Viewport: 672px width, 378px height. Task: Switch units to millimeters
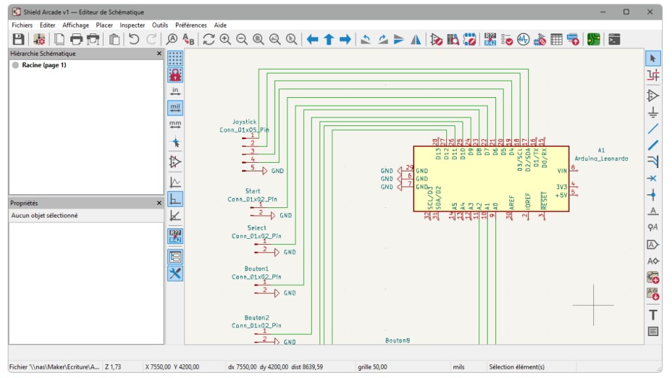[175, 125]
